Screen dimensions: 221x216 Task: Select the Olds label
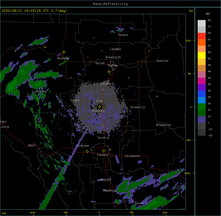click(x=99, y=101)
